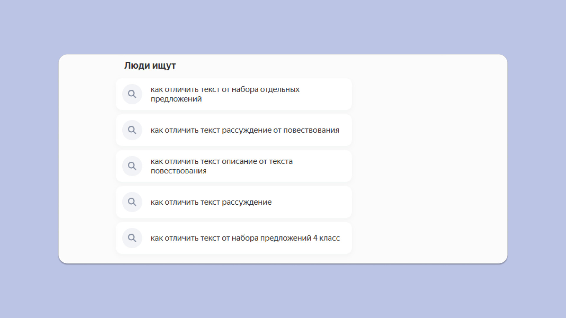The image size is (566, 318).
Task: Click magnifier icon for 'как отличить текст рассуждение'
Action: click(x=132, y=202)
